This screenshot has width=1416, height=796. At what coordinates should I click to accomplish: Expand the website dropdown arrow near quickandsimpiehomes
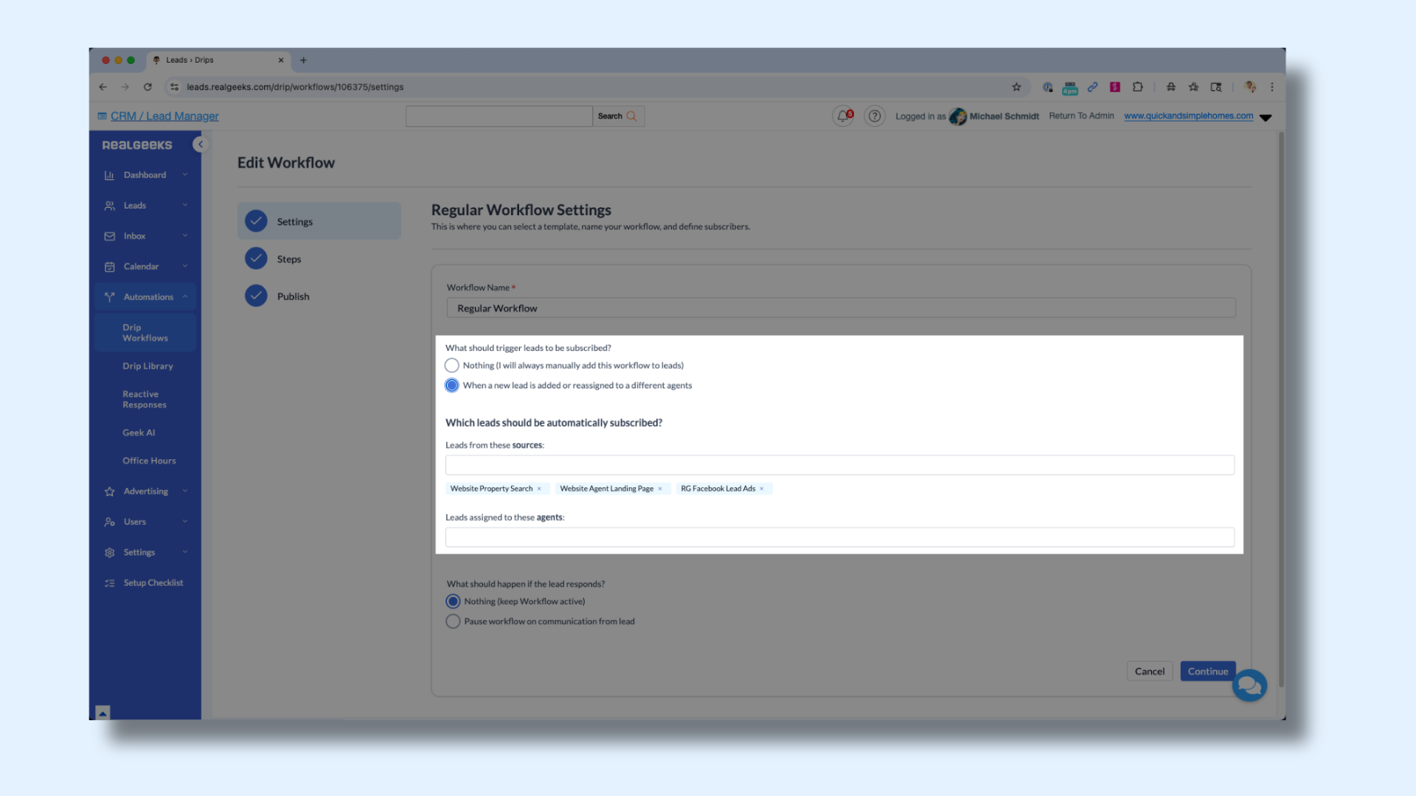click(1266, 117)
